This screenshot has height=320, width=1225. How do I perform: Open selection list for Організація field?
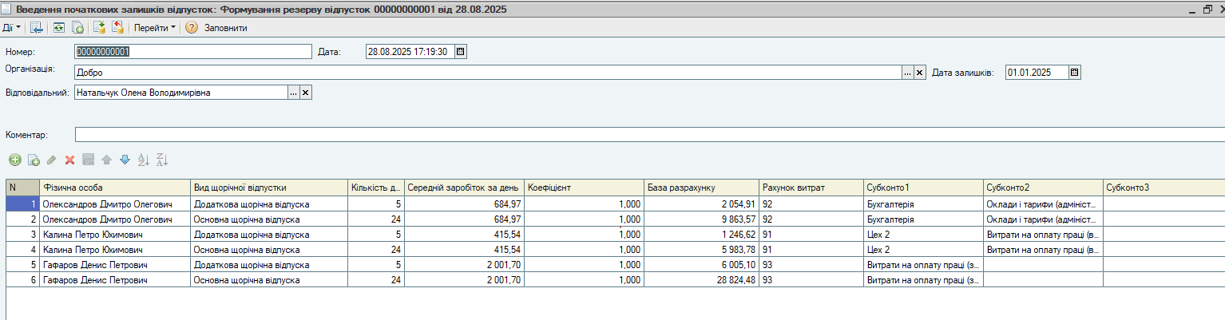(907, 73)
